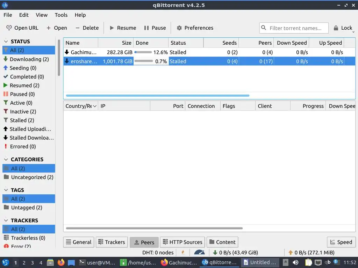Click the peers list horizontal scrollbar
Viewport: 358px width, 268px height.
[154, 228]
